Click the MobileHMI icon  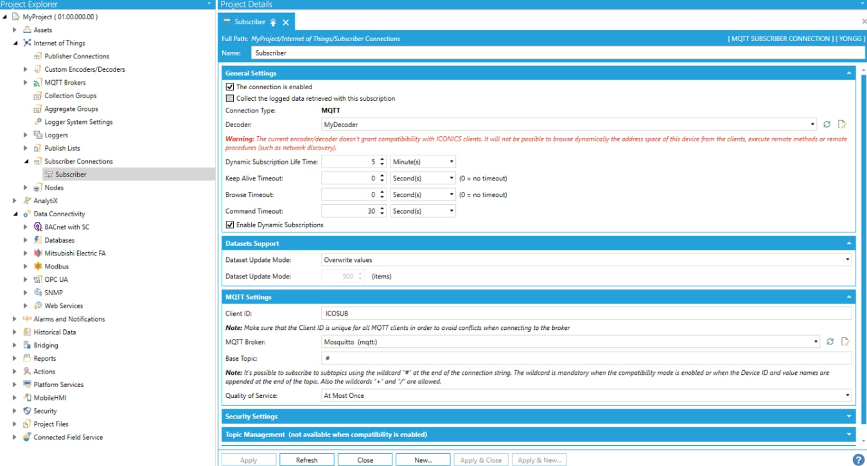click(27, 398)
